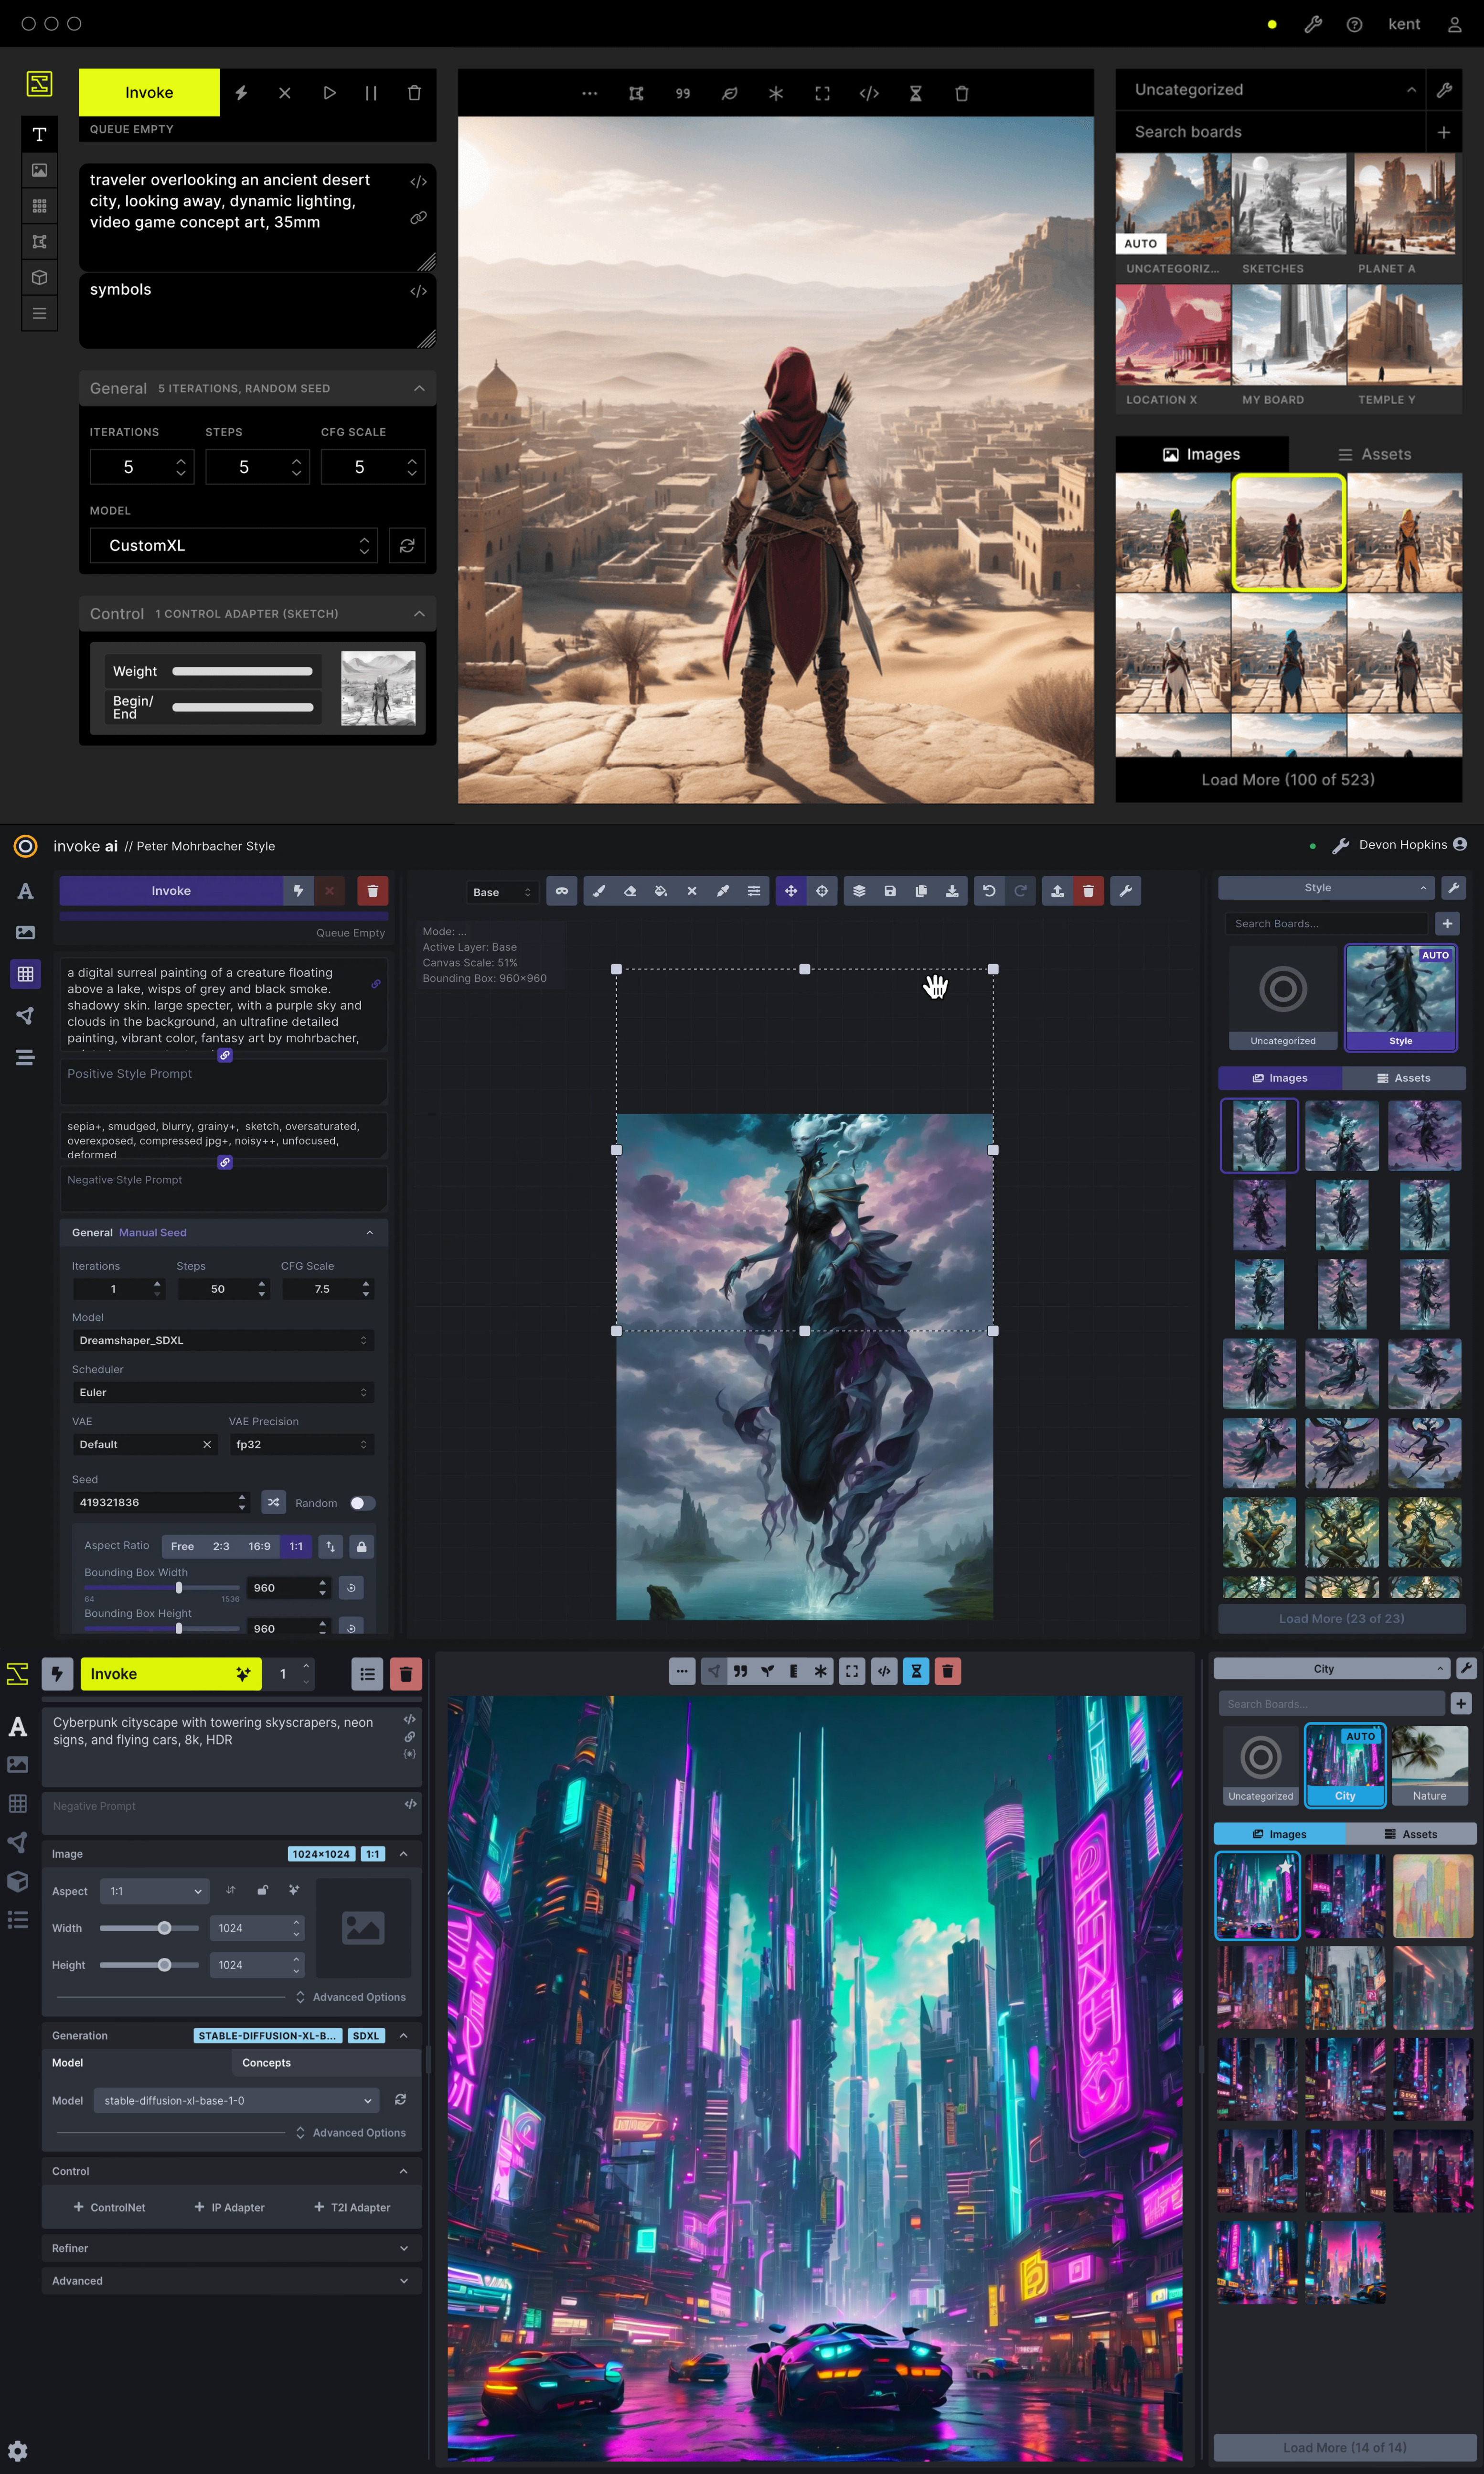Click the red trash icon in middle canvas toolbar

pyautogui.click(x=1088, y=891)
